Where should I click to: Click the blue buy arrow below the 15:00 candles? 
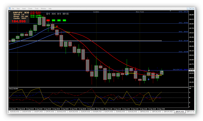(148, 79)
